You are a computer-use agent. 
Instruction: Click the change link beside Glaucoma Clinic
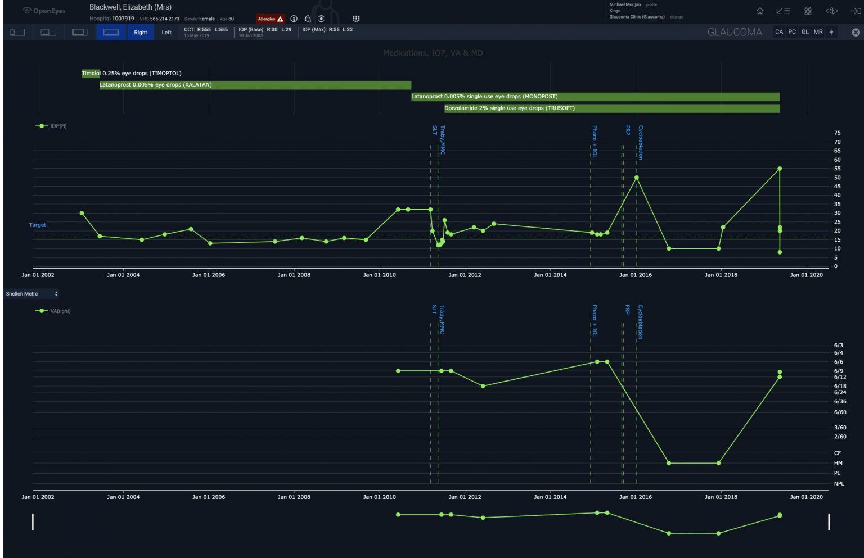pos(676,17)
